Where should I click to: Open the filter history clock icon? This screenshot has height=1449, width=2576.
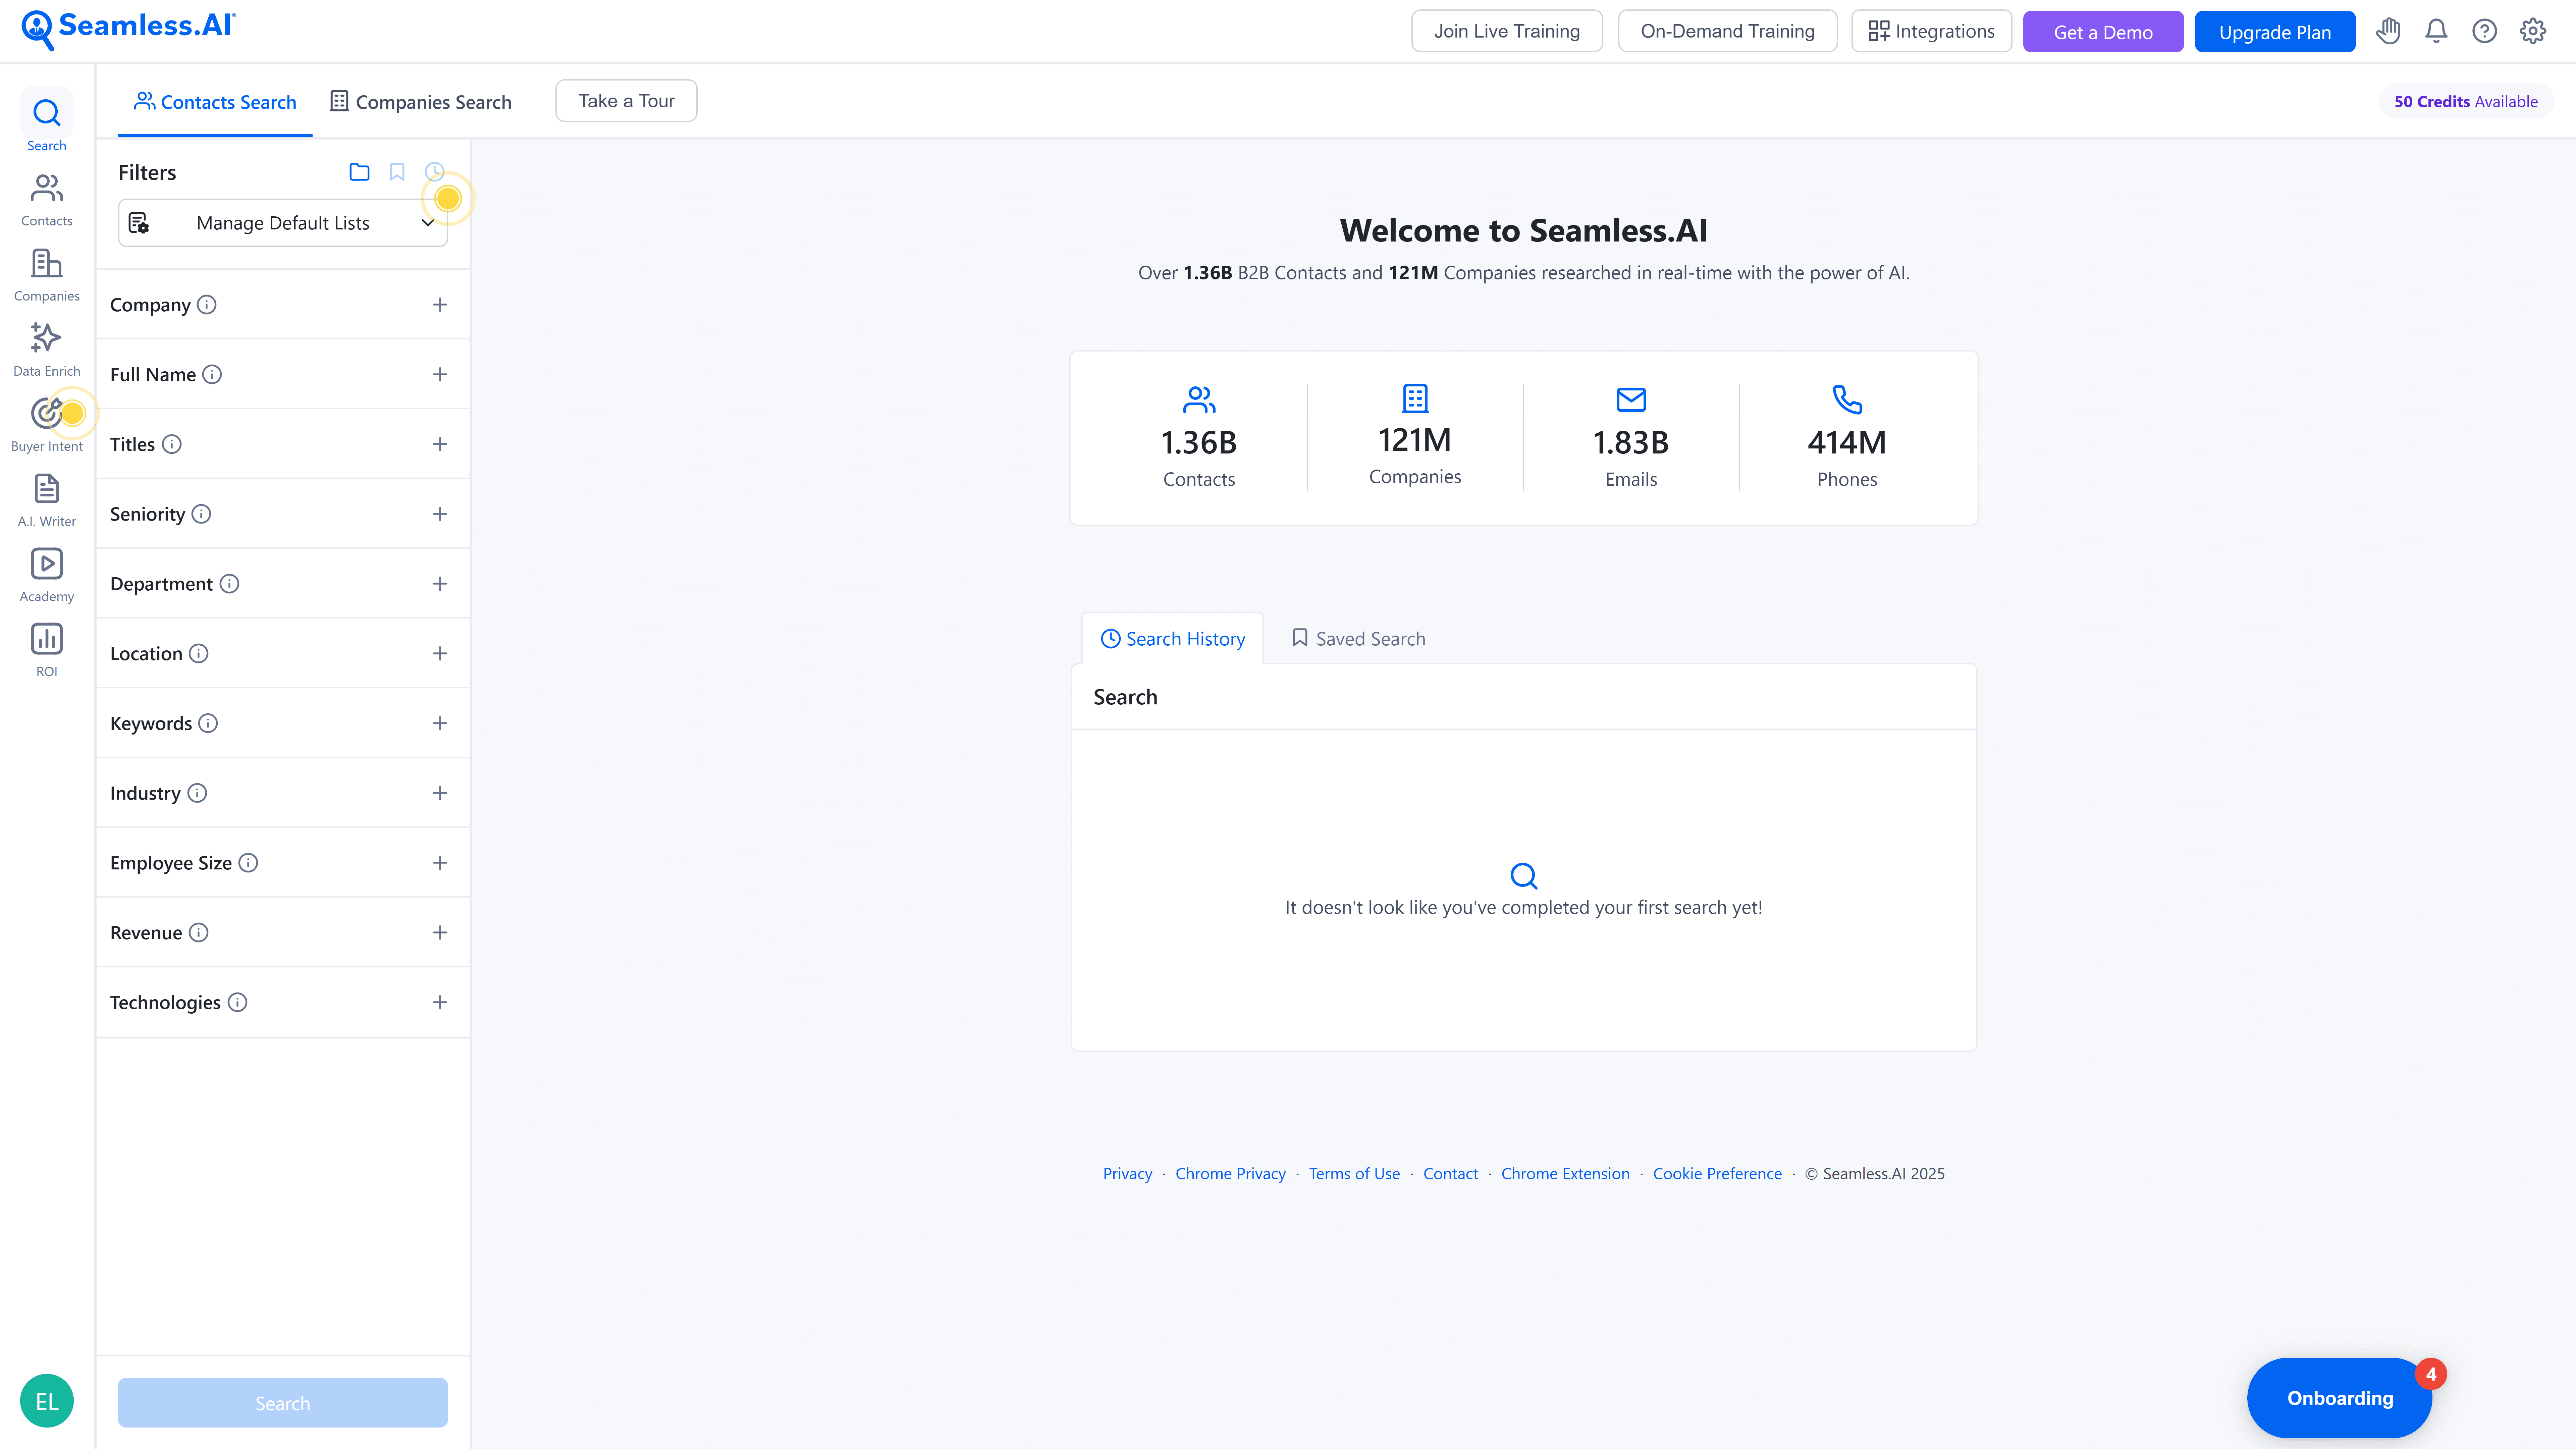[x=434, y=172]
